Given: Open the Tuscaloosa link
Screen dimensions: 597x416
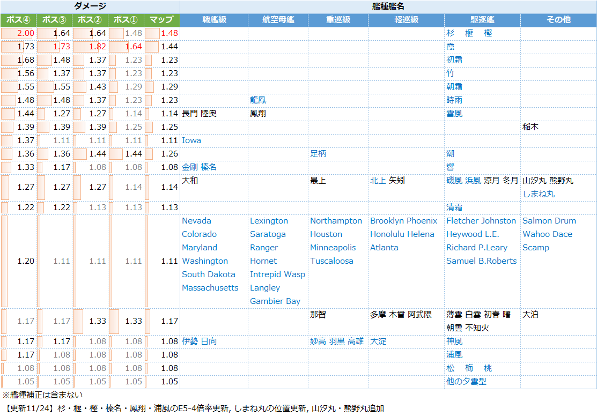Looking at the screenshot, I should (331, 261).
